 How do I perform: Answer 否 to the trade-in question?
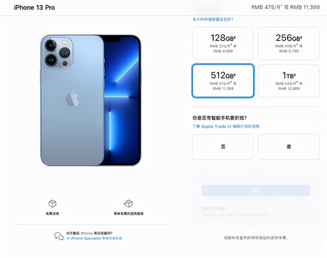(223, 147)
